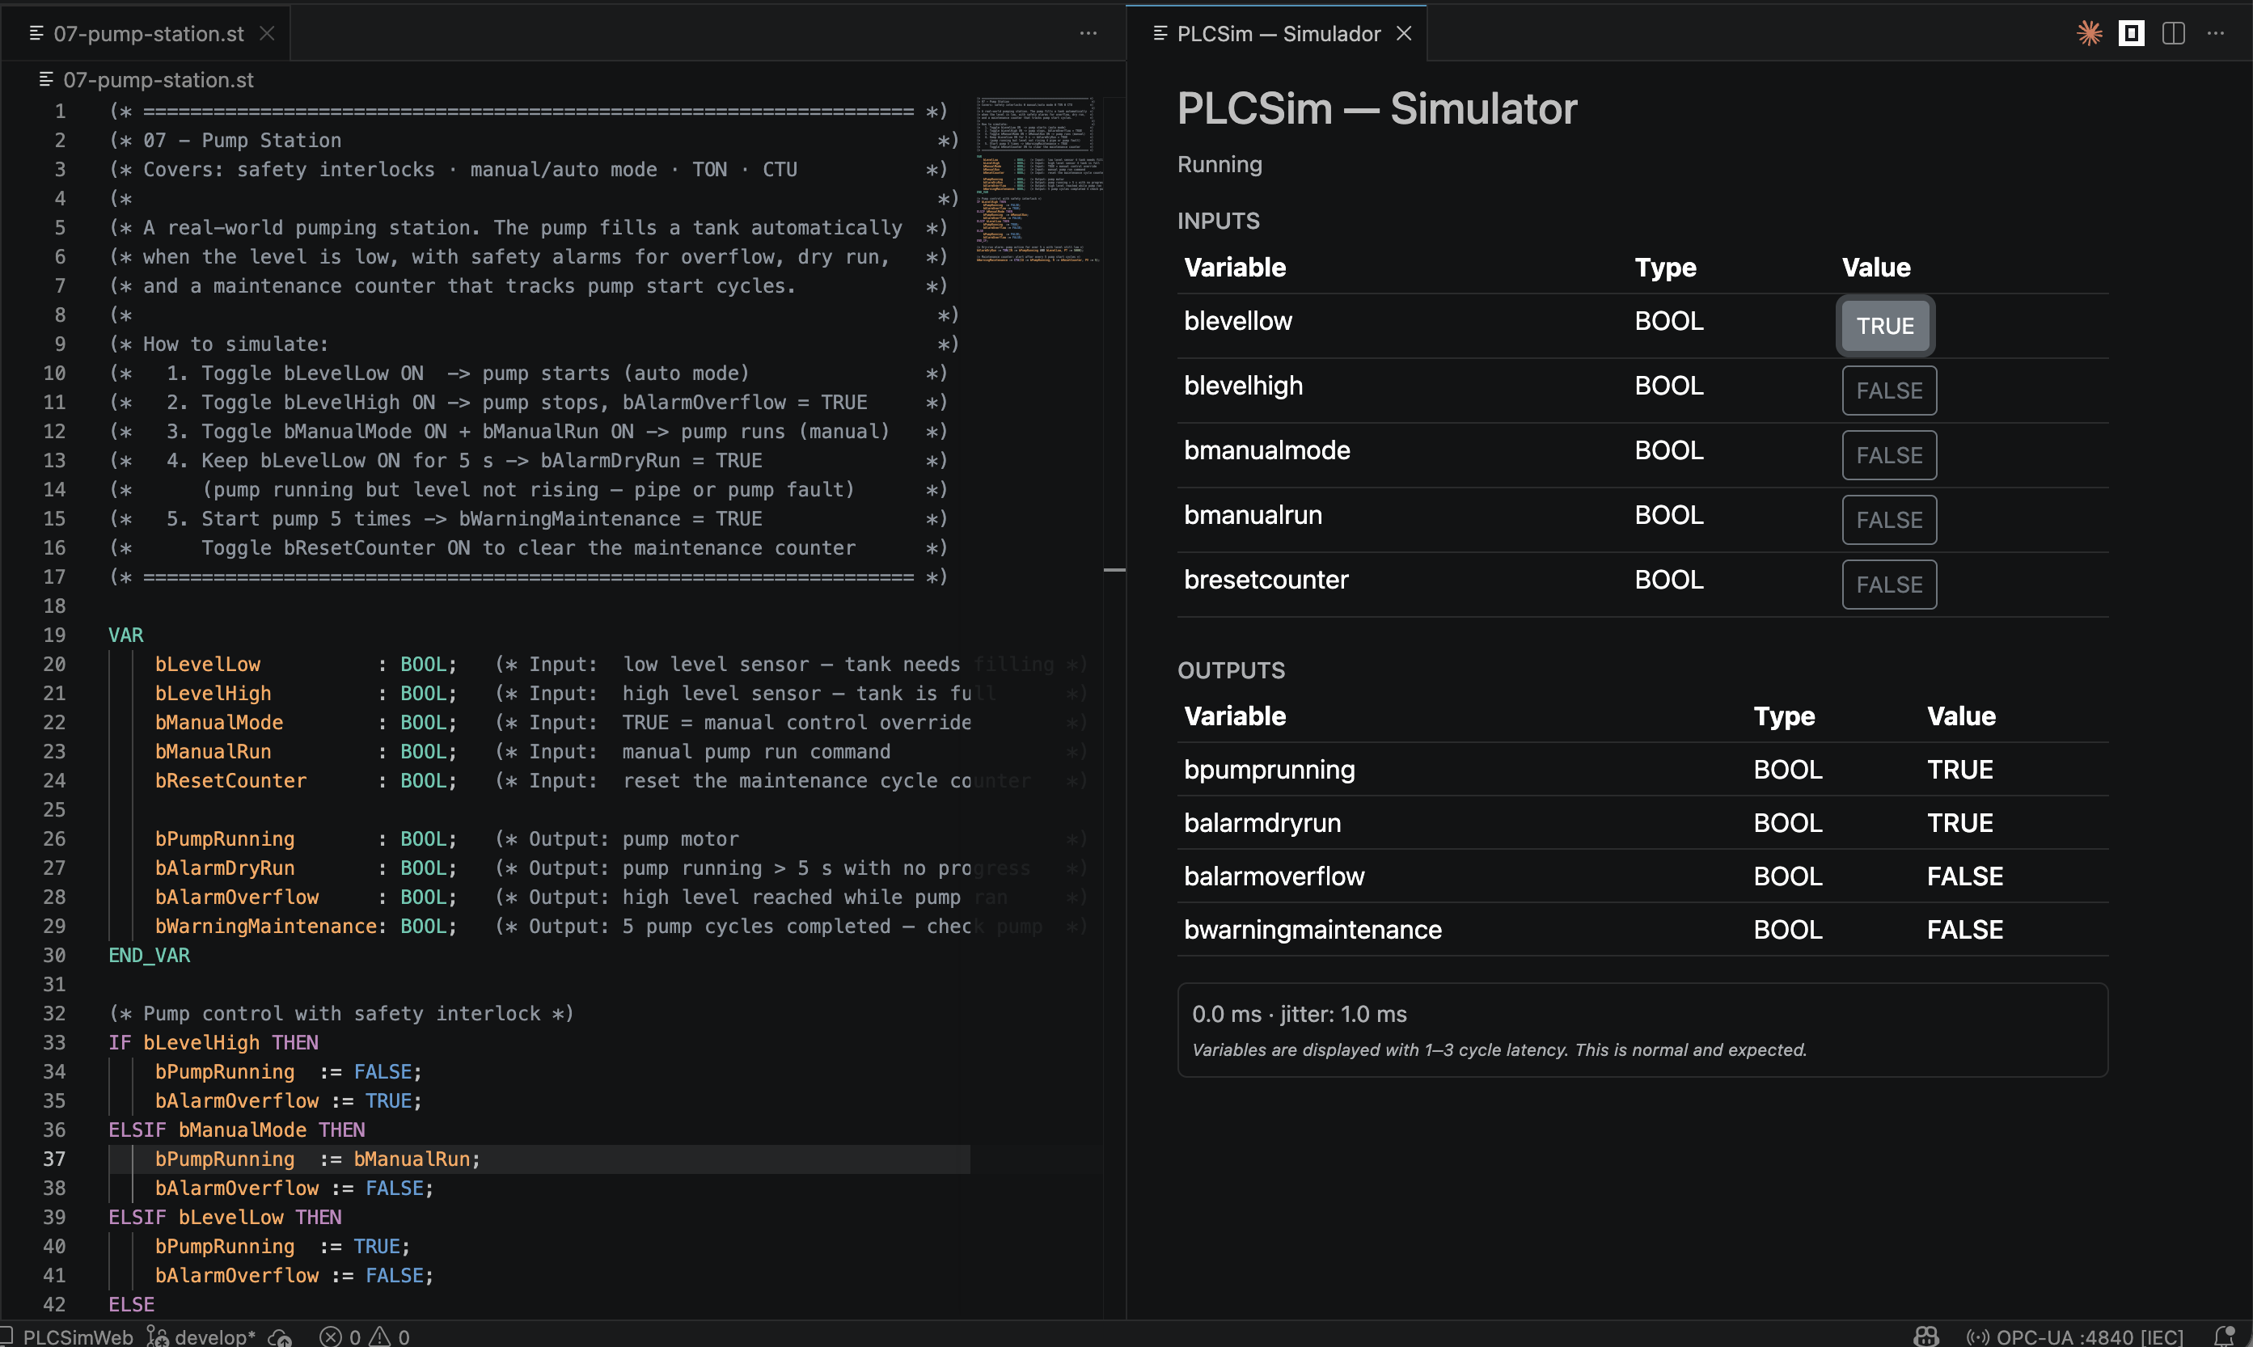Click the editor vertical scrollbar marker

click(1114, 570)
